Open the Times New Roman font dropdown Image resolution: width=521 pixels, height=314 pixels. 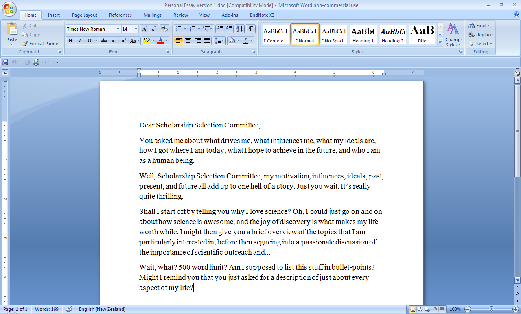[x=118, y=29]
